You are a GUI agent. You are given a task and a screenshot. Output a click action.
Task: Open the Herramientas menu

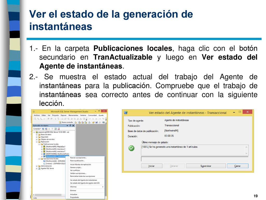[x=73, y=115]
